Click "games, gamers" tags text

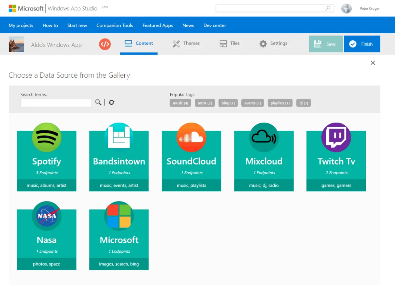click(x=336, y=185)
